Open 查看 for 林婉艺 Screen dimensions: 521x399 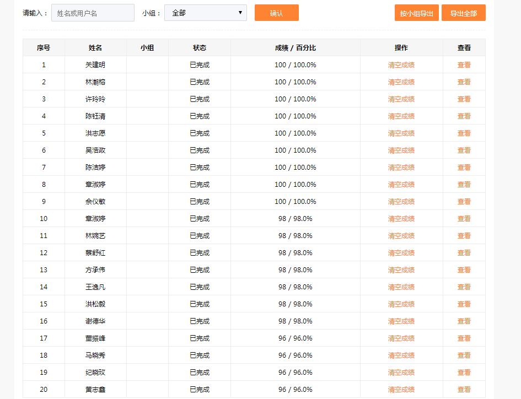(x=464, y=236)
